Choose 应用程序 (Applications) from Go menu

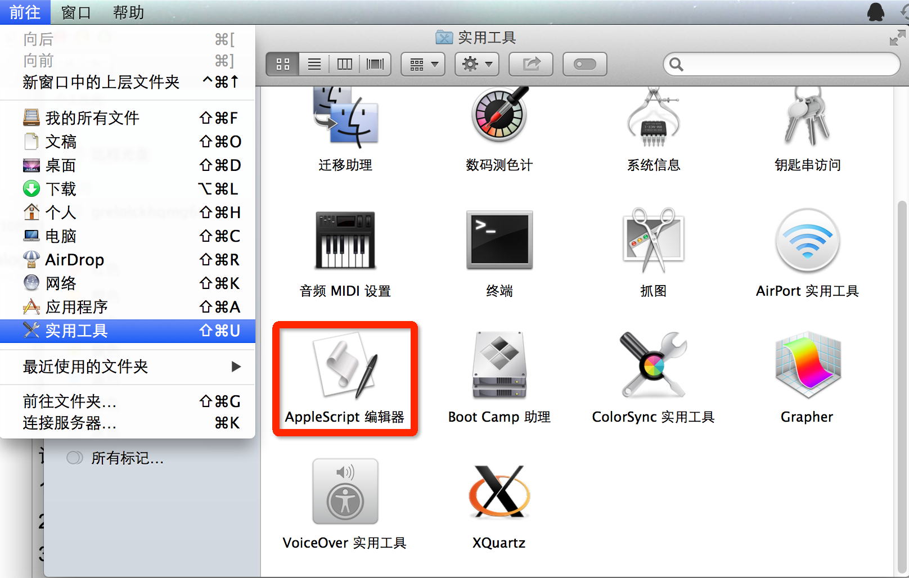[128, 307]
